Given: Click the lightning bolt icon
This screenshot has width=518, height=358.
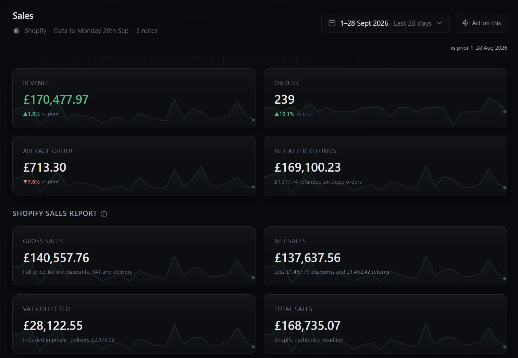Looking at the screenshot, I should (x=465, y=23).
